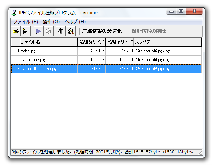214x167 pixels.
Task: Click the window resize grip corner
Action: [200, 153]
